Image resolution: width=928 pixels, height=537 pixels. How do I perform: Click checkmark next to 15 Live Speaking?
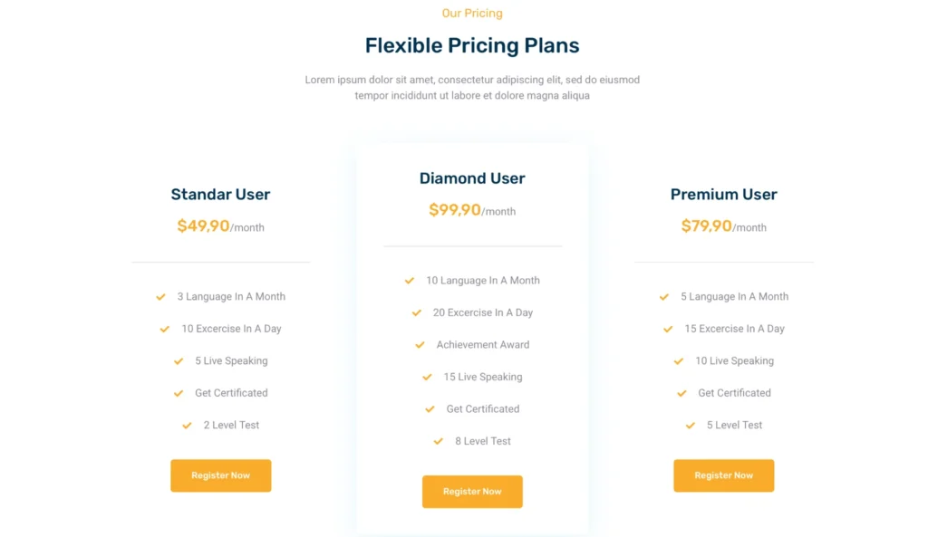pyautogui.click(x=427, y=377)
